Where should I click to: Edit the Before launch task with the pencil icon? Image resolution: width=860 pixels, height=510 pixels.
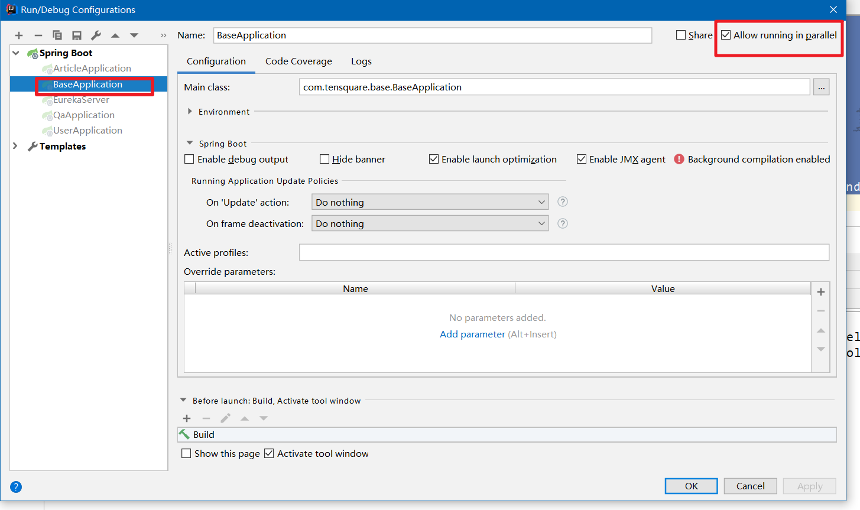[225, 418]
